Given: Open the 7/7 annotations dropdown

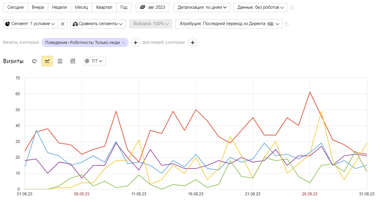Looking at the screenshot, I should [95, 61].
